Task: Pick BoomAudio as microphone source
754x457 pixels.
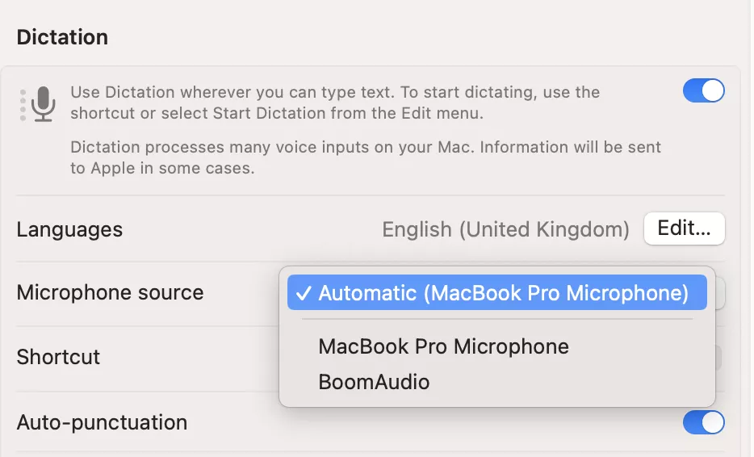Action: pos(374,382)
